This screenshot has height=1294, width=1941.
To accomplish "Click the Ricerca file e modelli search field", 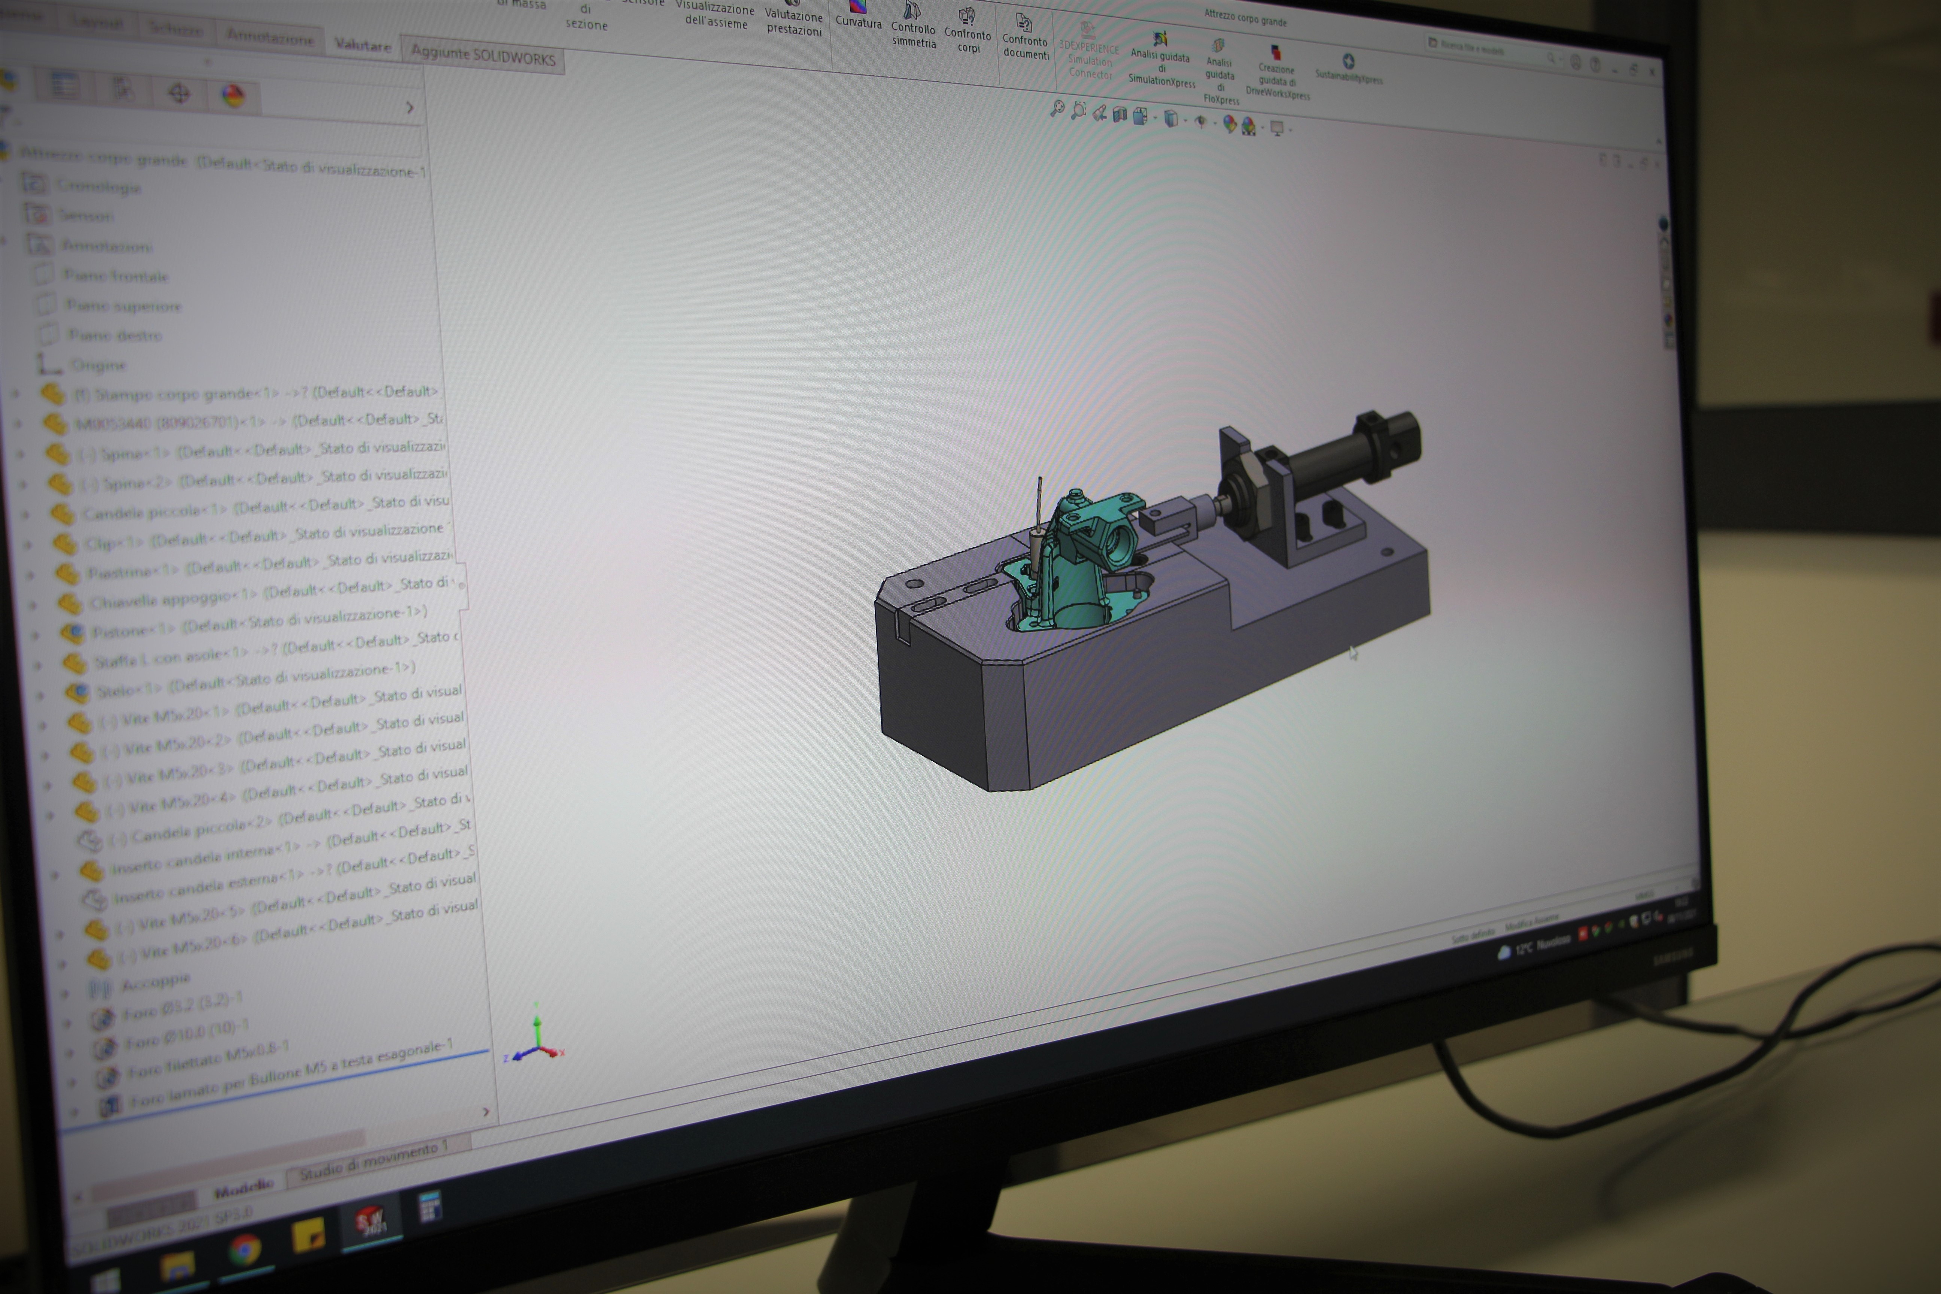I will pyautogui.click(x=1493, y=49).
